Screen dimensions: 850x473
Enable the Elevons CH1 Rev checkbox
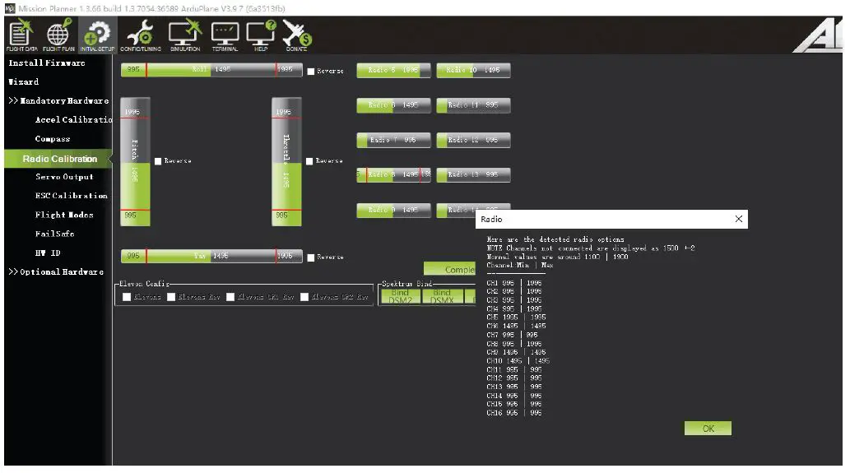pyautogui.click(x=230, y=296)
